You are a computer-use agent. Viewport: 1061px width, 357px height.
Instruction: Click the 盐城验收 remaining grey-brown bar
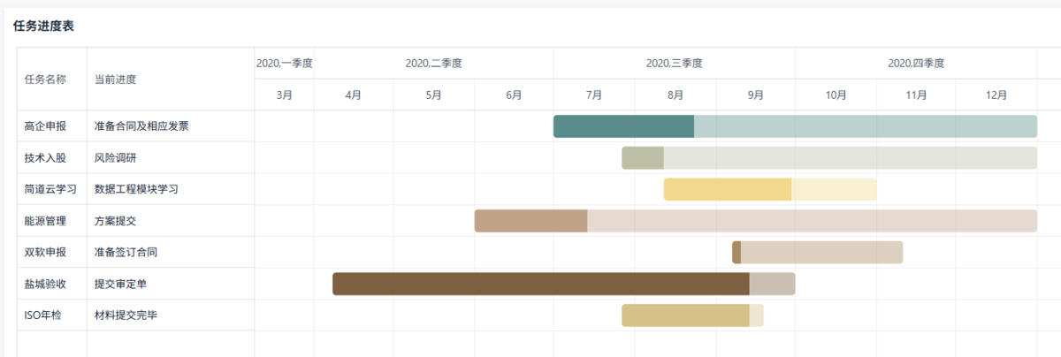click(773, 284)
